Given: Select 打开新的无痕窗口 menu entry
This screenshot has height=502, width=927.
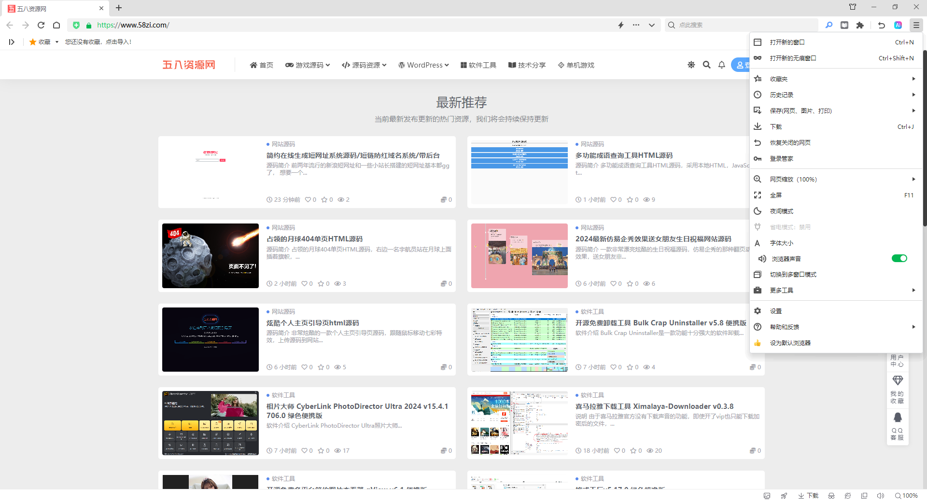Looking at the screenshot, I should point(836,58).
